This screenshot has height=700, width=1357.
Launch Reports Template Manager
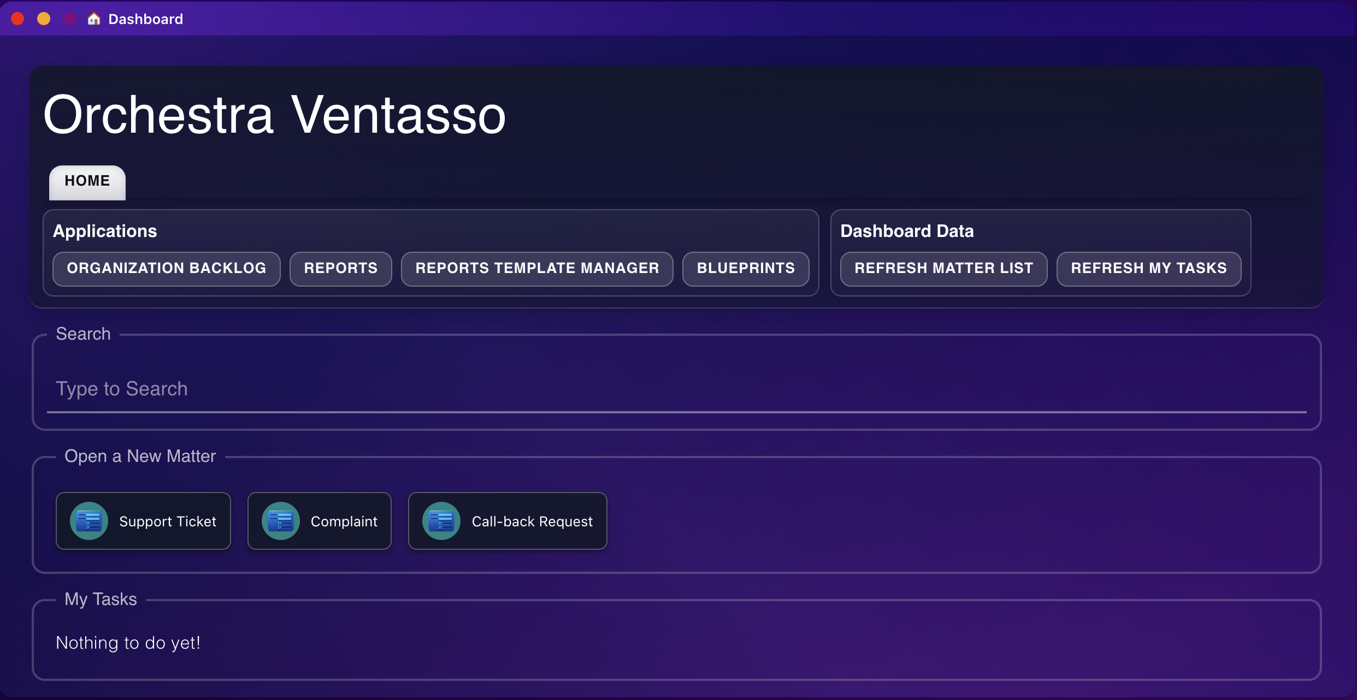pos(537,268)
